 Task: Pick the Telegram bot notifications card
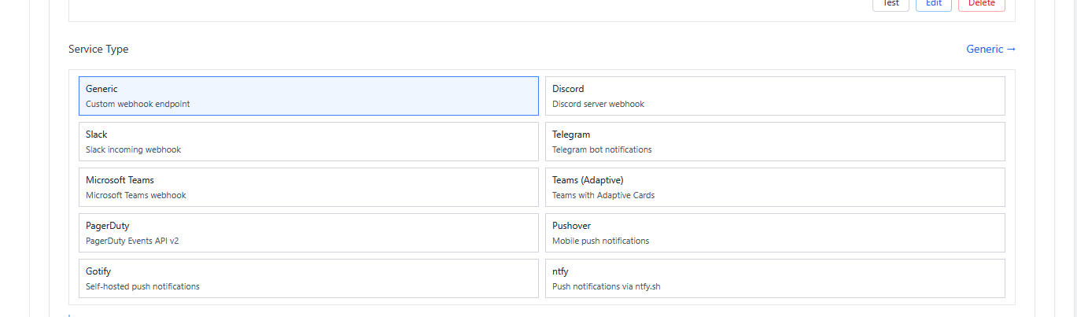click(775, 142)
